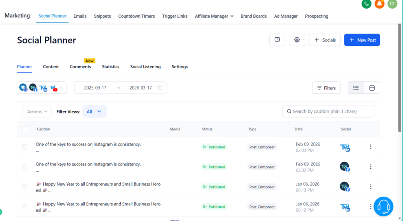This screenshot has height=221, width=403.
Task: Open the feedback message icon button
Action: pyautogui.click(x=277, y=40)
